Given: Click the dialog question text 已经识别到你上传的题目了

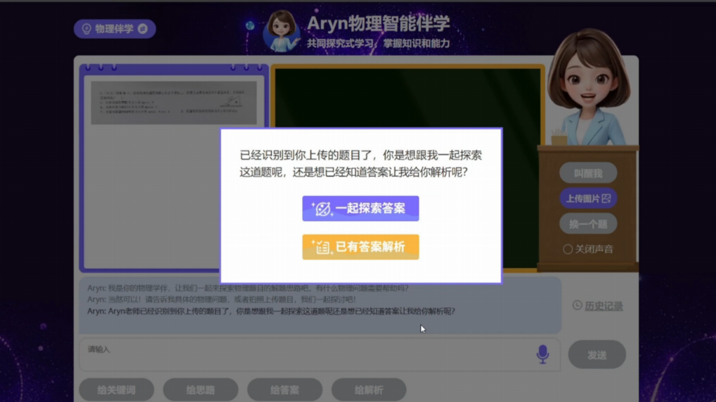Looking at the screenshot, I should point(361,163).
